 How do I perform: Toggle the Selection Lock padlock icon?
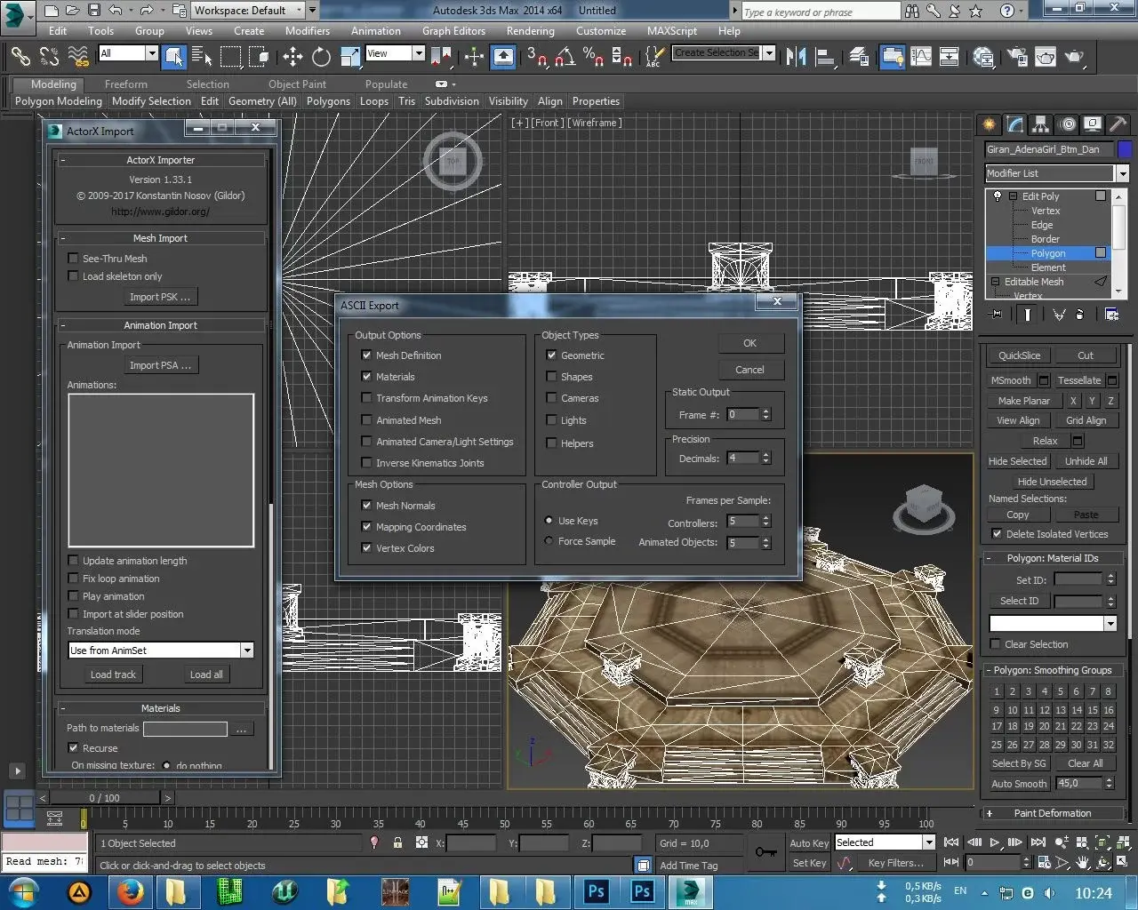(397, 842)
